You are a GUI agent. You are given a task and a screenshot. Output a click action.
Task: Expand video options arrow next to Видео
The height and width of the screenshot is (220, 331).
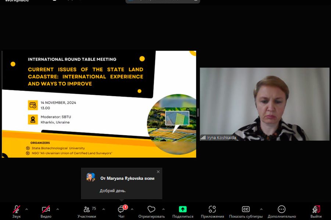(58, 209)
